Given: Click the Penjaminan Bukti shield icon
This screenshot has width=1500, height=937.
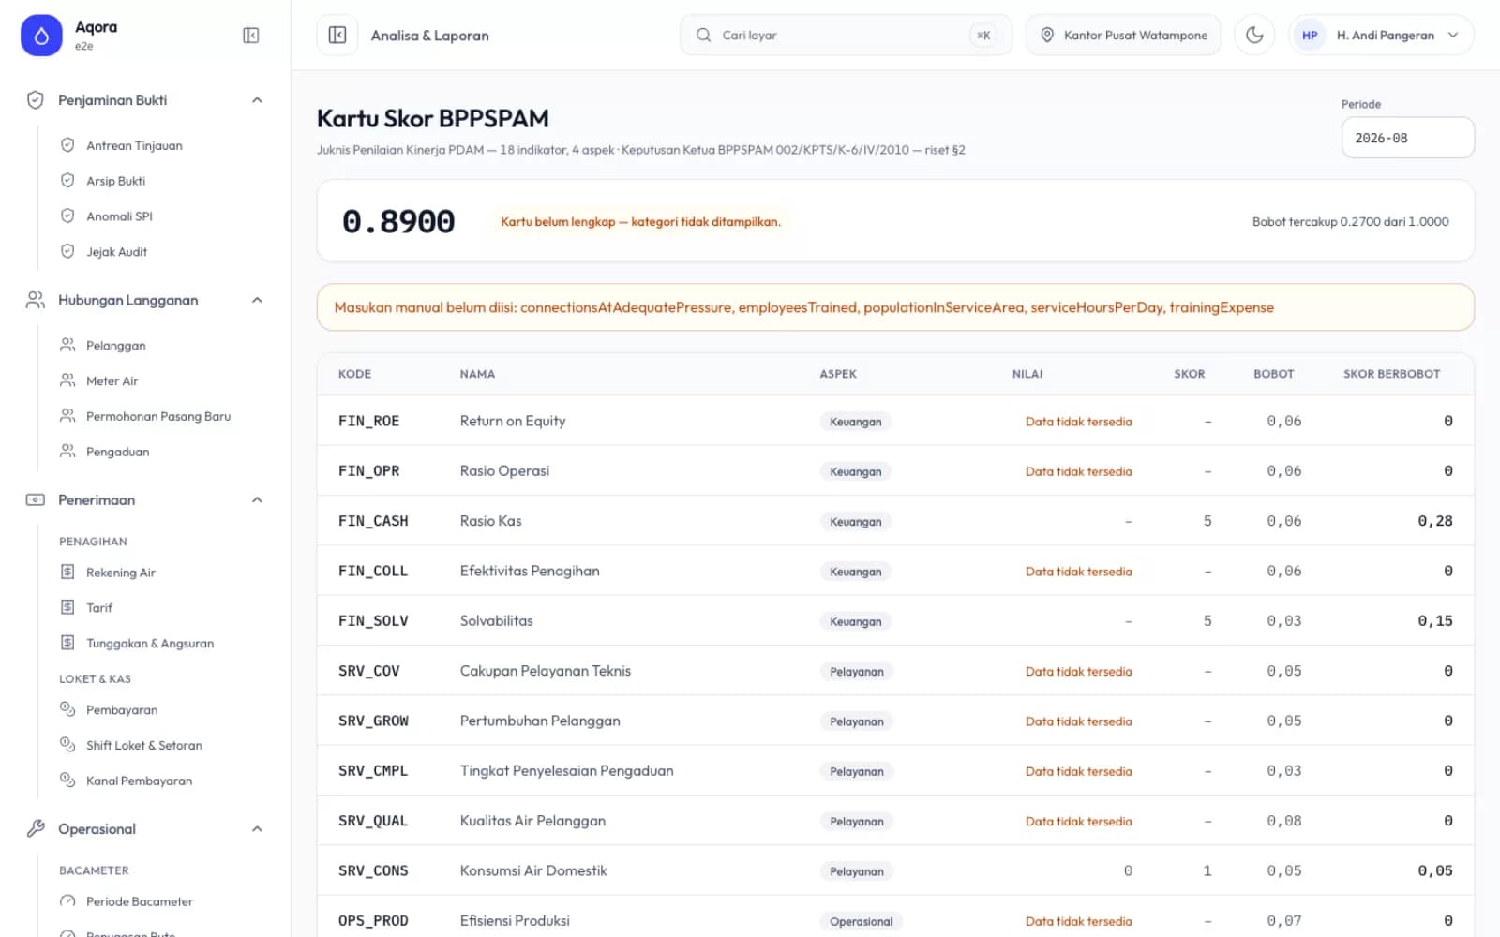Looking at the screenshot, I should tap(36, 100).
